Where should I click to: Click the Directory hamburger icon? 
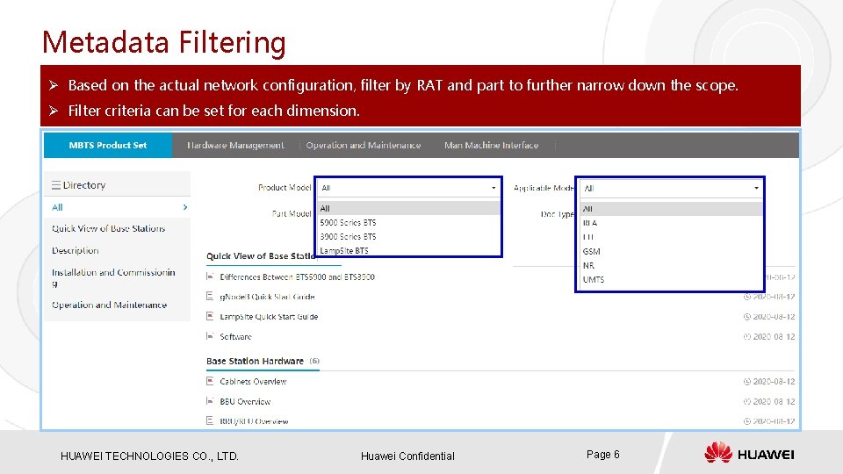click(x=56, y=185)
